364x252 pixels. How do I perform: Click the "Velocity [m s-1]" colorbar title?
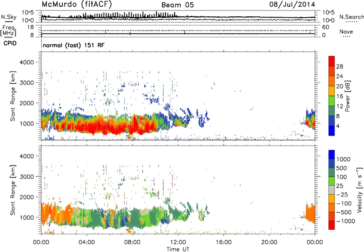pyautogui.click(x=359, y=190)
